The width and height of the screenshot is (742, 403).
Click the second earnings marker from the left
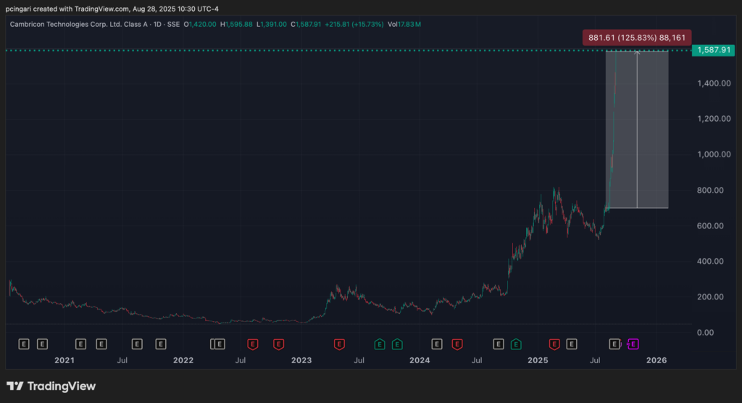point(42,344)
